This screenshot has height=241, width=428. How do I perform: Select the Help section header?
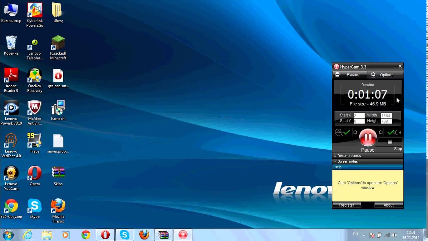(368, 167)
